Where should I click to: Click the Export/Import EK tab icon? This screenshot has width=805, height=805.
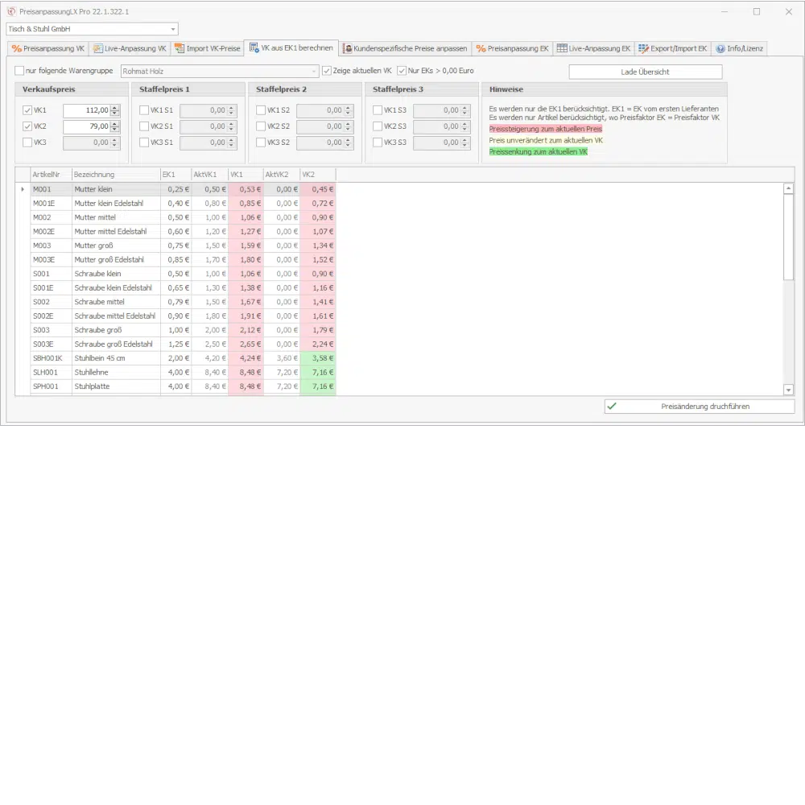click(x=644, y=48)
